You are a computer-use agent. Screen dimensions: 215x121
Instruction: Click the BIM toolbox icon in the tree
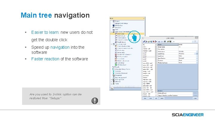click(x=113, y=25)
